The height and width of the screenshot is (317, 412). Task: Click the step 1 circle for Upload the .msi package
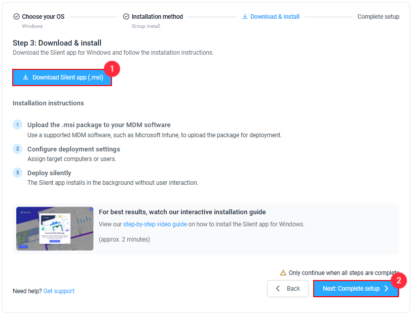(18, 125)
